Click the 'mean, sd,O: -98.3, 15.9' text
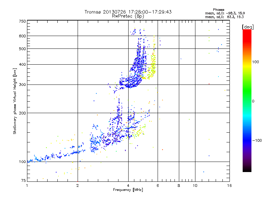 pyautogui.click(x=225, y=13)
